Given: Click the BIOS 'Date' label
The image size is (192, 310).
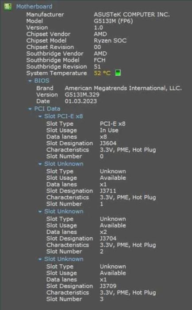Looking at the screenshot, I should click(43, 101).
